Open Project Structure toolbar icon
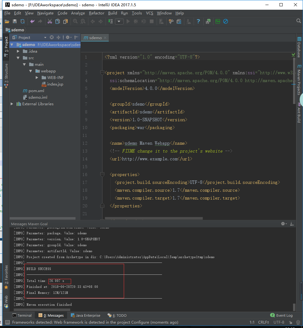The image size is (303, 328). tap(179, 21)
